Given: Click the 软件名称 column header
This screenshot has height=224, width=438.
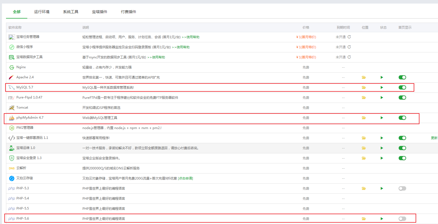Looking at the screenshot, I should [15, 28].
